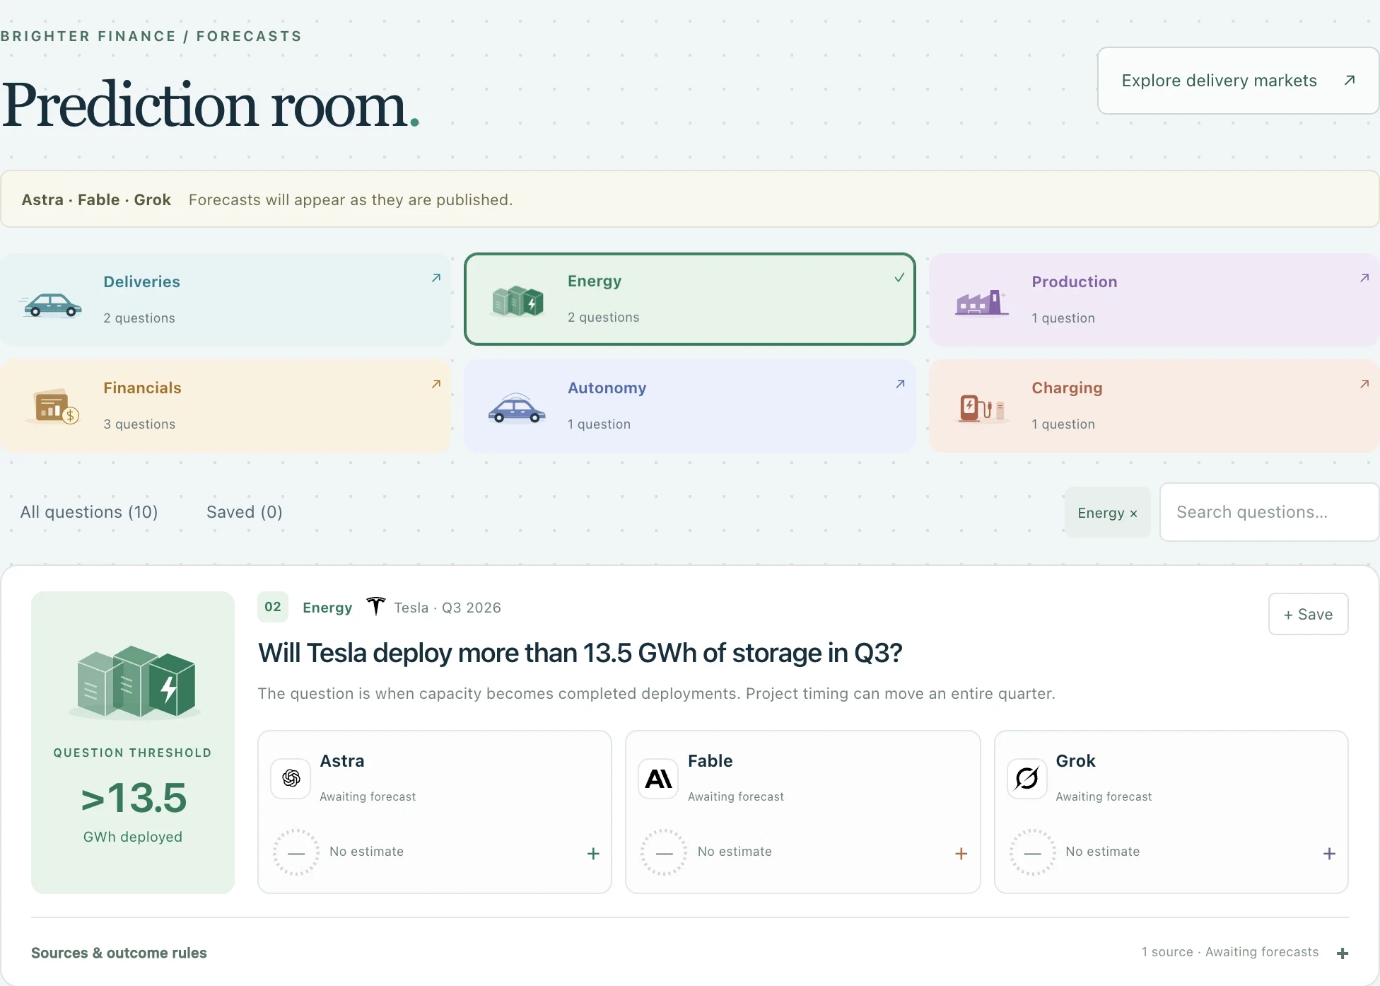Click the Autonomy car icon

coord(517,408)
